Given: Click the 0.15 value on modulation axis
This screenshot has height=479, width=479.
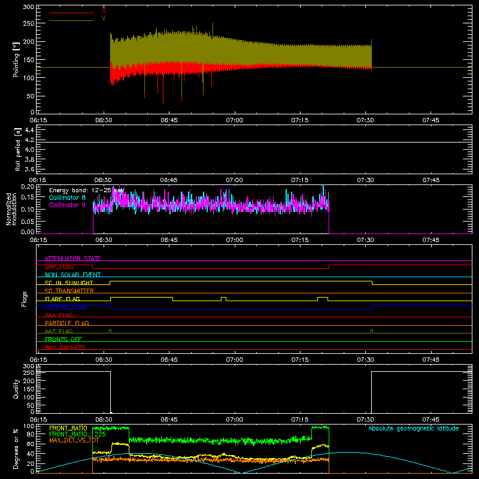Looking at the screenshot, I should tap(28, 198).
